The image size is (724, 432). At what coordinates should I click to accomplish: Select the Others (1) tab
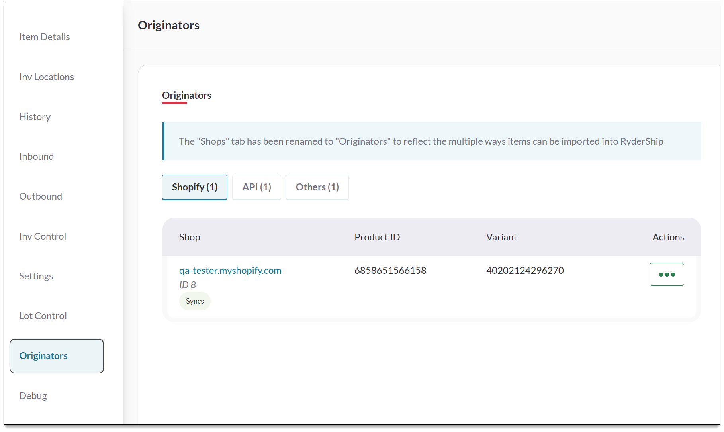click(317, 187)
